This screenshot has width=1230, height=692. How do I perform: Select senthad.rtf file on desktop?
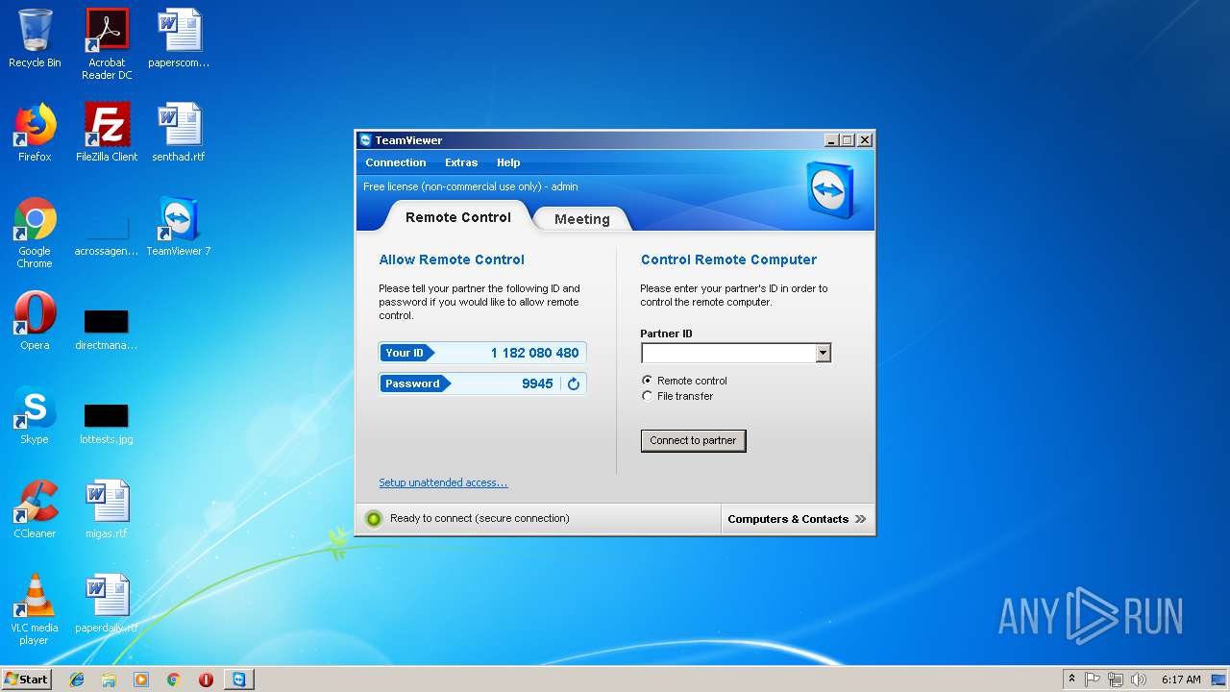point(179,133)
